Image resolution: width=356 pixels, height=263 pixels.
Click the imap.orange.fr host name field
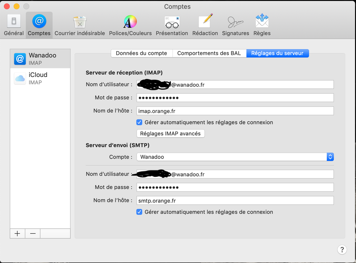point(235,111)
